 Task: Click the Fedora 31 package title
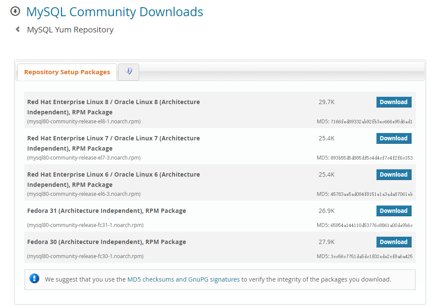106,211
